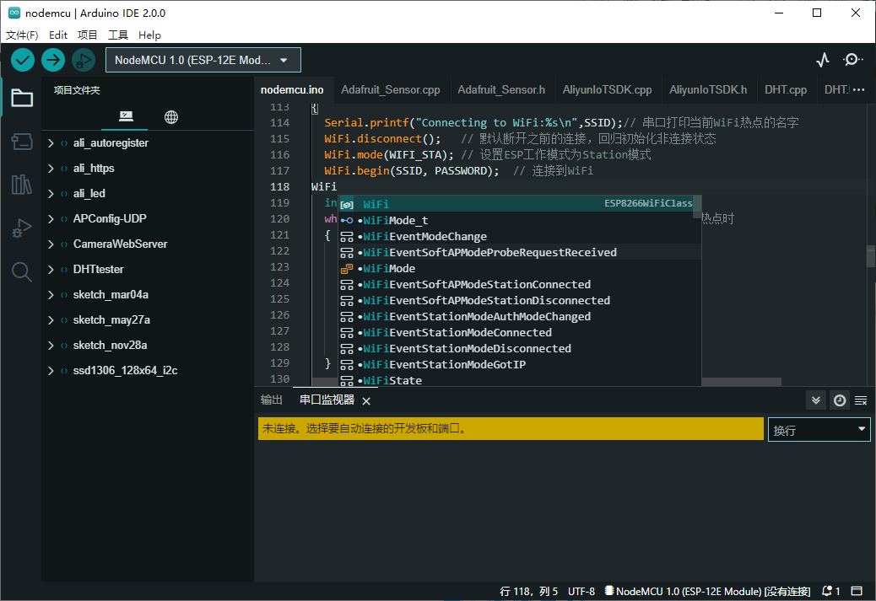The height and width of the screenshot is (601, 876).
Task: Clear serial monitor output icon
Action: pyautogui.click(x=861, y=400)
